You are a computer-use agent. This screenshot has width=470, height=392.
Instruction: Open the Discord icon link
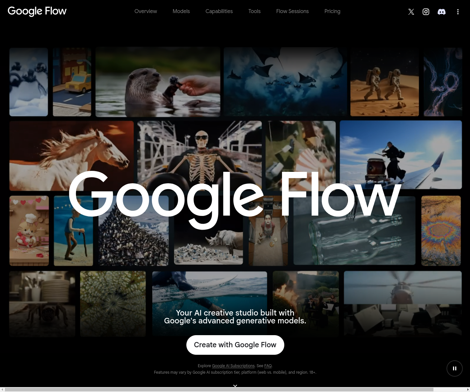pyautogui.click(x=442, y=12)
